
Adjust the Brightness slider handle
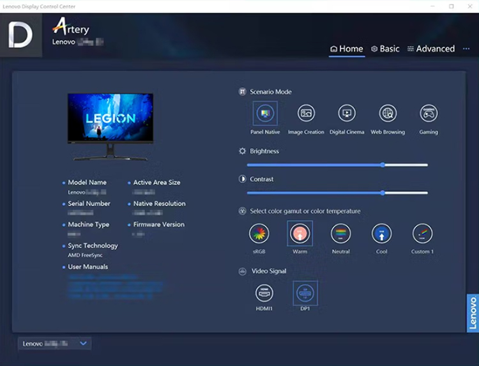[x=383, y=165]
